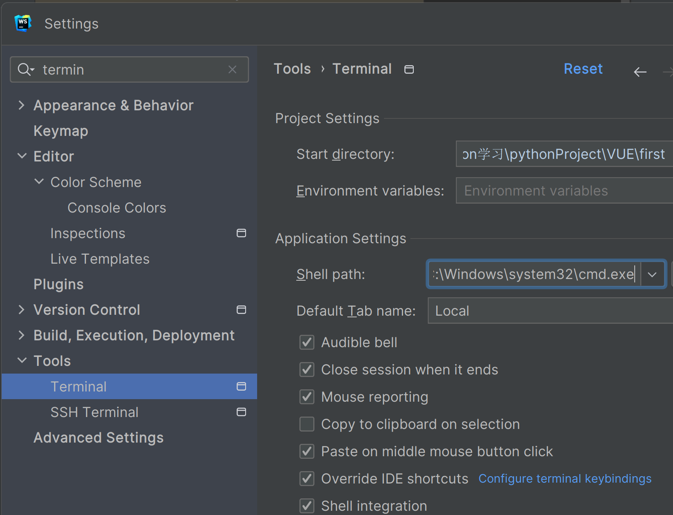
Task: Go back with the left arrow
Action: tap(640, 72)
